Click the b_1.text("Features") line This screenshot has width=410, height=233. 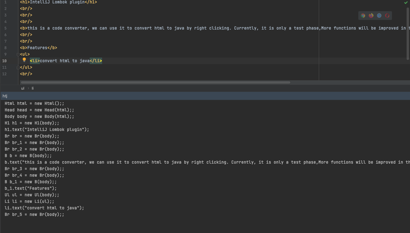tap(31, 189)
